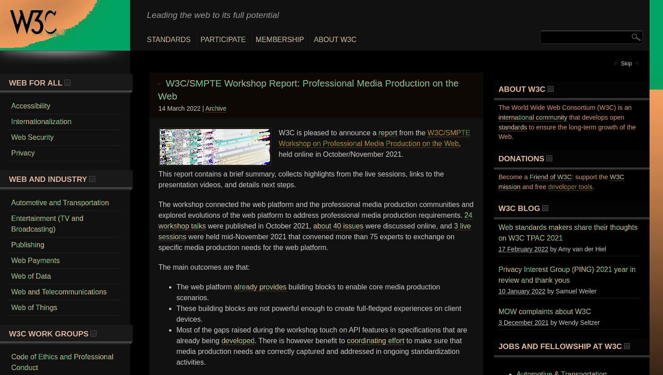Open Automotive and Transportation in sidebar
663x375 pixels.
click(x=60, y=203)
